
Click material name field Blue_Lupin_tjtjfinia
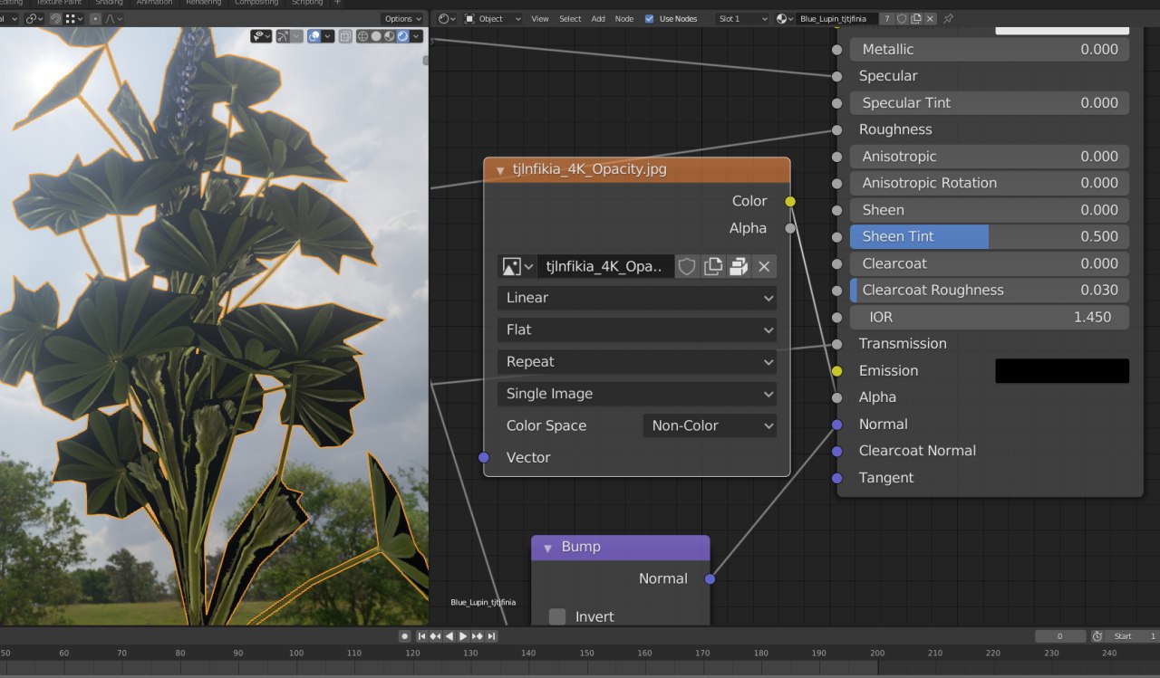(x=838, y=18)
